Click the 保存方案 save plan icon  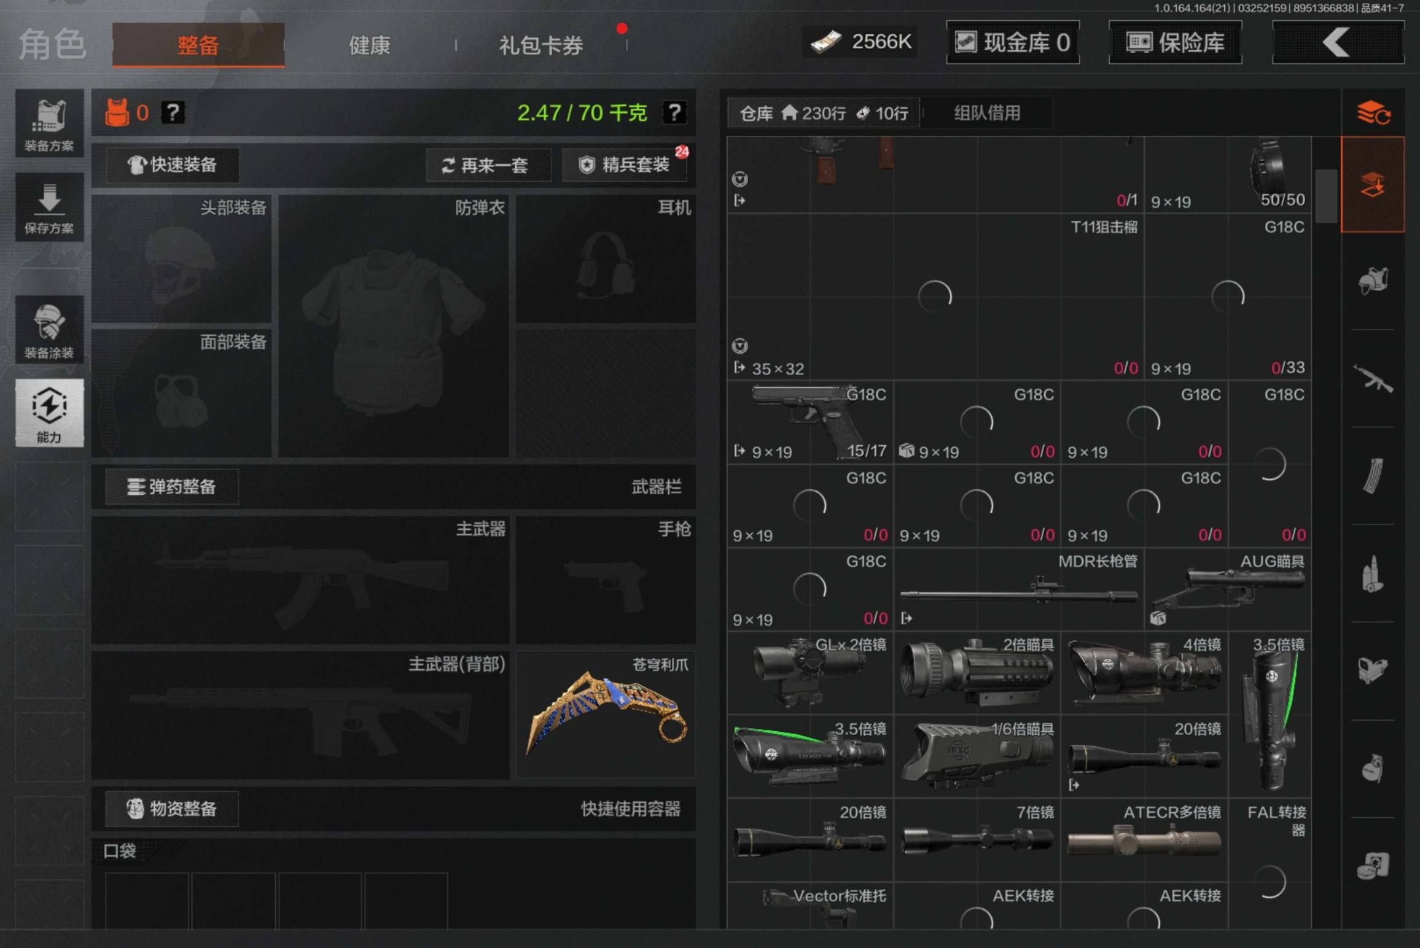click(49, 208)
